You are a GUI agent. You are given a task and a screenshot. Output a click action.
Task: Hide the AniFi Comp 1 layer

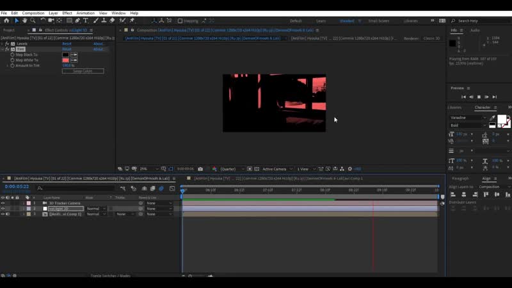point(3,214)
